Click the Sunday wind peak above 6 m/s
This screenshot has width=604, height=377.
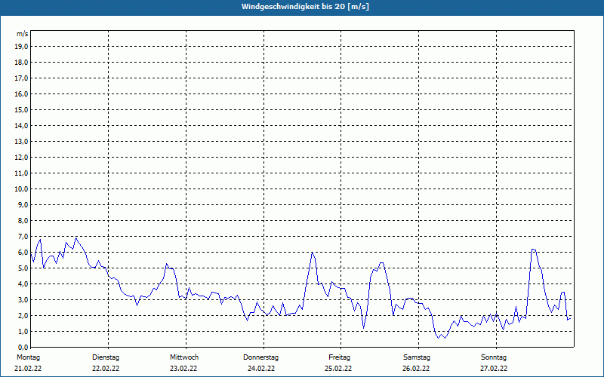533,250
